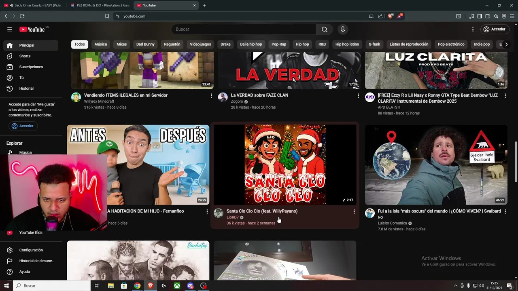Go to Principal in sidebar
This screenshot has height=291, width=518.
click(31, 45)
